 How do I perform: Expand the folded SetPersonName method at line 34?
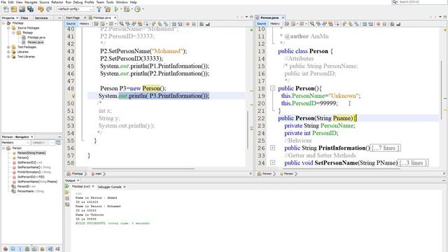[x=272, y=163]
